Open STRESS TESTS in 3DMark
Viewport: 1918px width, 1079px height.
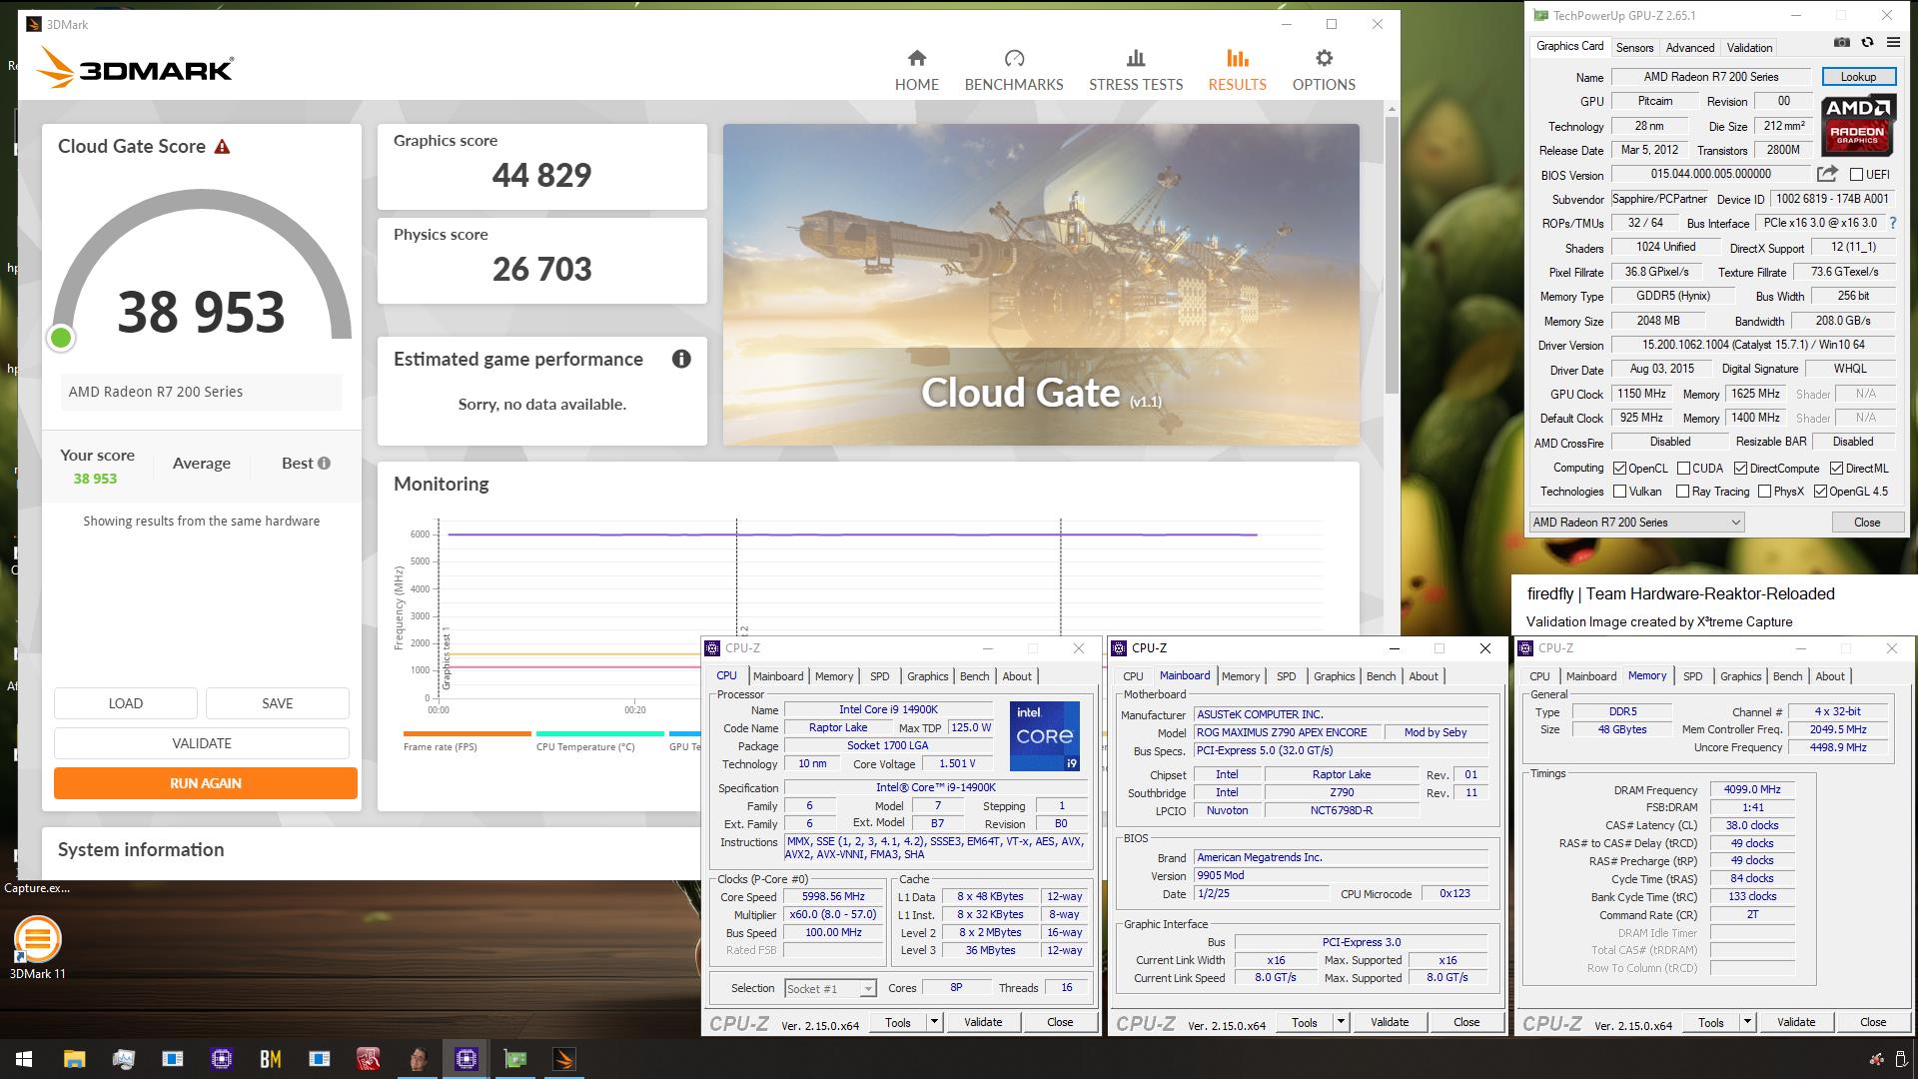tap(1135, 70)
